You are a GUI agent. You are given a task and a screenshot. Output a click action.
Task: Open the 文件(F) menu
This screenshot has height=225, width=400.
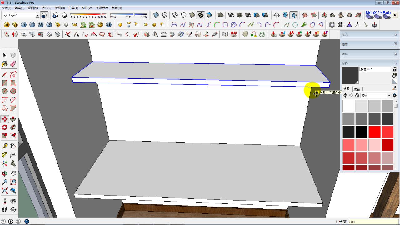tap(6, 8)
